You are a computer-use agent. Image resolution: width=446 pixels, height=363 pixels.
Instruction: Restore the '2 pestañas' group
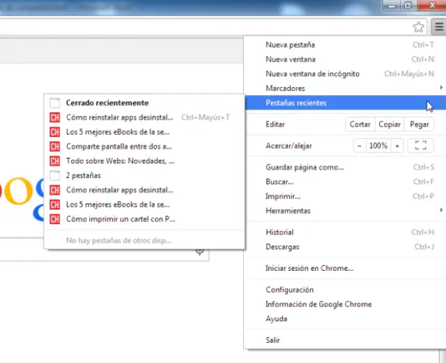[83, 175]
